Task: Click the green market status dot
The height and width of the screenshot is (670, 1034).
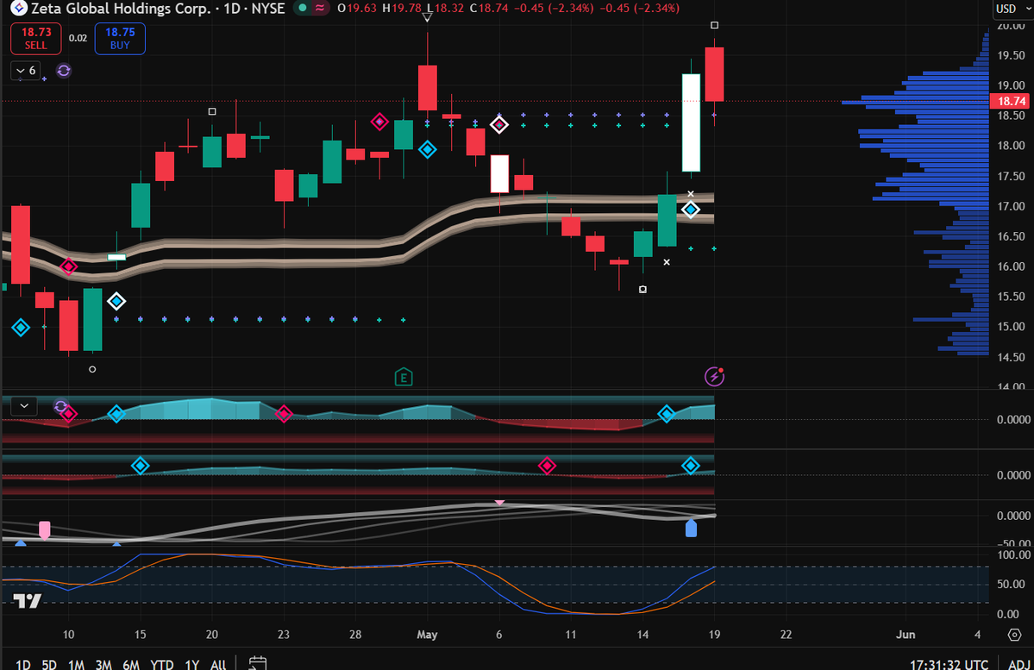Action: click(x=303, y=8)
